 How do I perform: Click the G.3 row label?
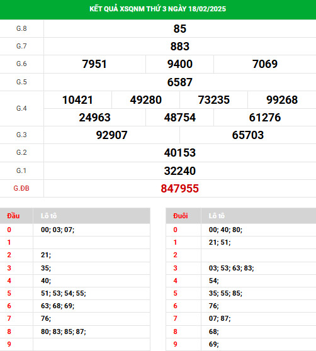[x=21, y=135]
